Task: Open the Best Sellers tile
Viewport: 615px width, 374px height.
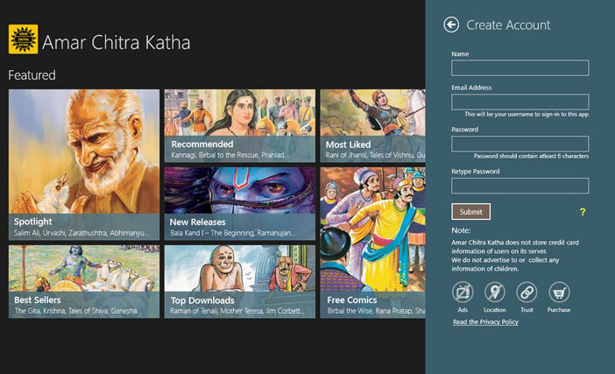Action: (x=84, y=281)
